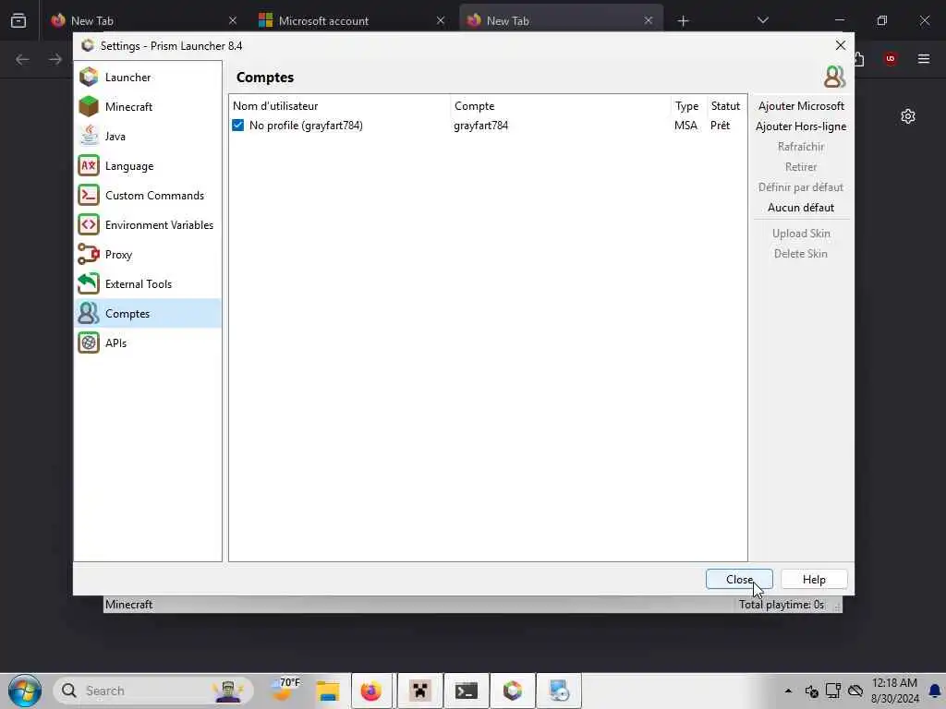Screen dimensions: 946x709
Task: Open Custom Commands terminal icon
Action: tap(89, 196)
